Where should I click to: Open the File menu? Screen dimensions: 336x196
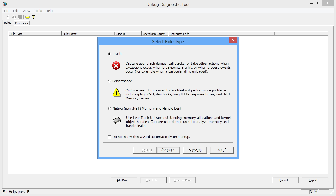[7, 11]
